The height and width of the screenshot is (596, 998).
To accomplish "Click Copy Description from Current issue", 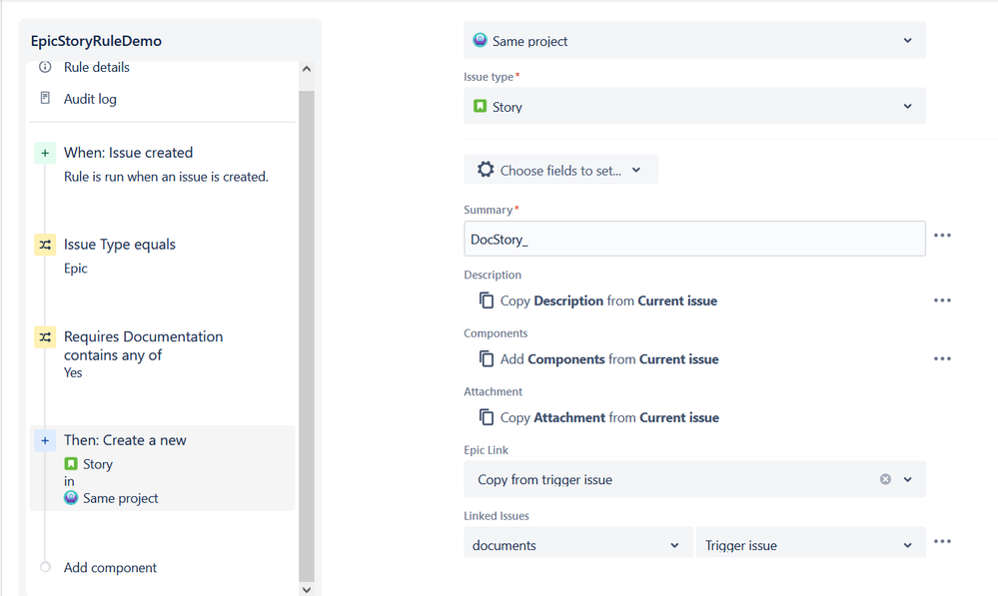I will (x=608, y=300).
